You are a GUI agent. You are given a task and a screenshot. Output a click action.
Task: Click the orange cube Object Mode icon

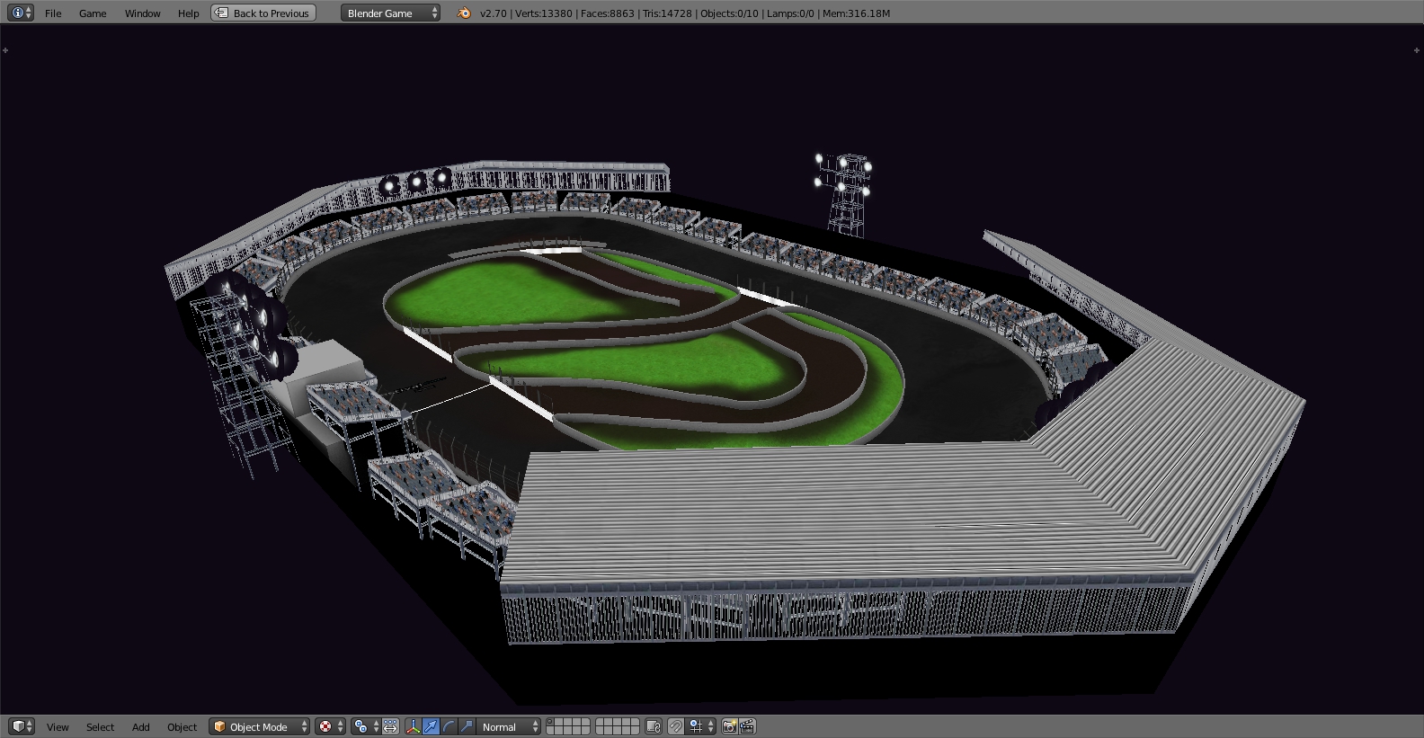click(x=219, y=726)
